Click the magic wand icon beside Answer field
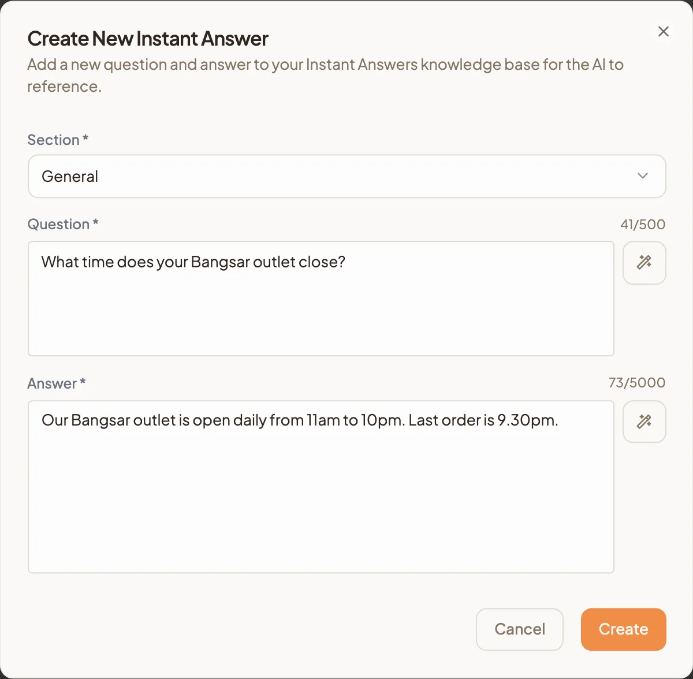Image resolution: width=693 pixels, height=679 pixels. point(644,421)
